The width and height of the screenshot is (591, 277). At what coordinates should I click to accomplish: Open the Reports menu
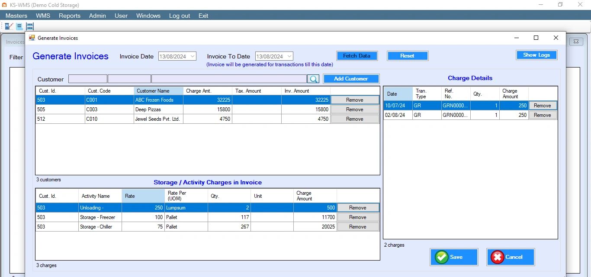69,16
